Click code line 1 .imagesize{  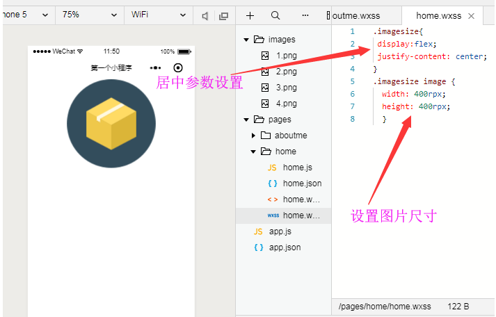pyautogui.click(x=398, y=31)
